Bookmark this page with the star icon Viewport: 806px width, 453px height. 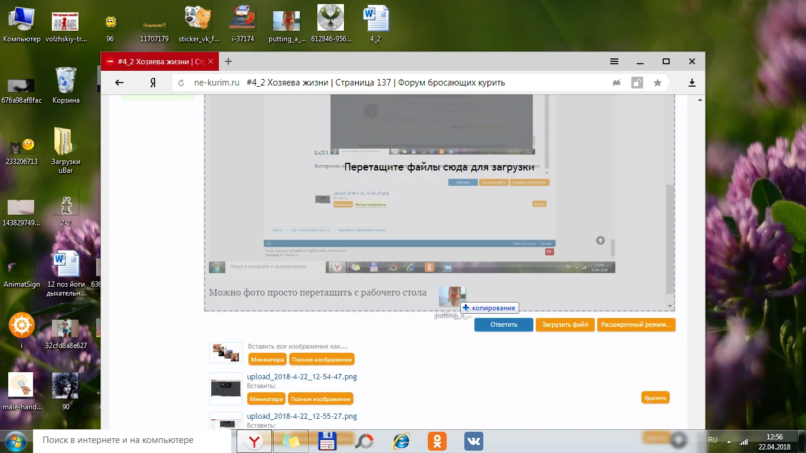tap(657, 83)
